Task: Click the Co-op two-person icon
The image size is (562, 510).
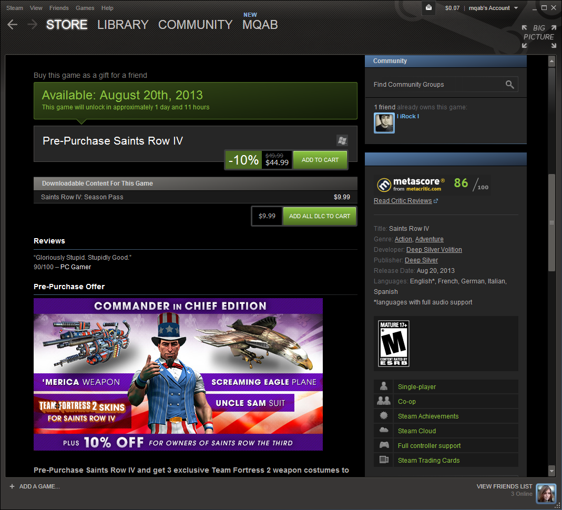Action: pos(383,401)
